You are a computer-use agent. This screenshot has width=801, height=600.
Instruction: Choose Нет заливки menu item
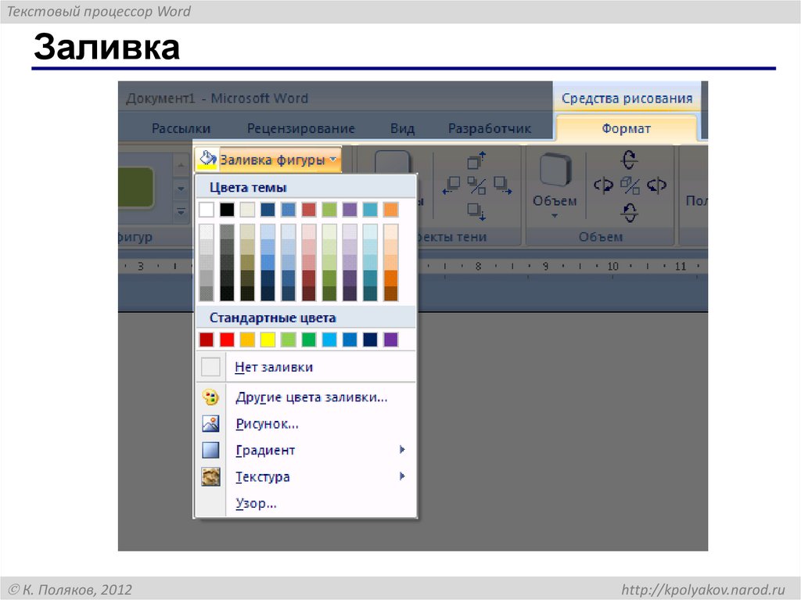[306, 367]
